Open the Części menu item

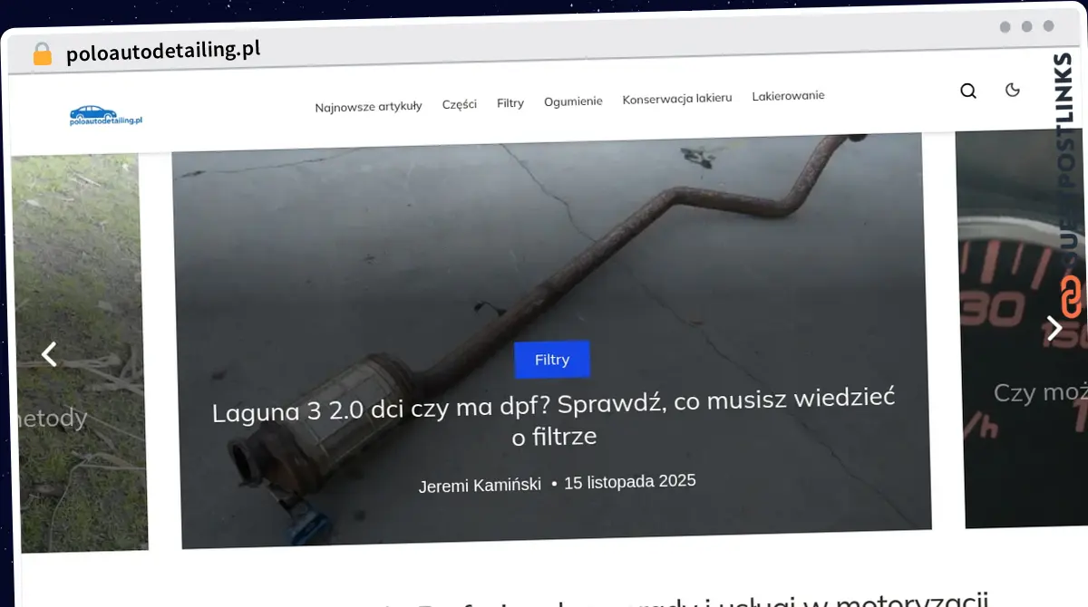[x=460, y=104]
